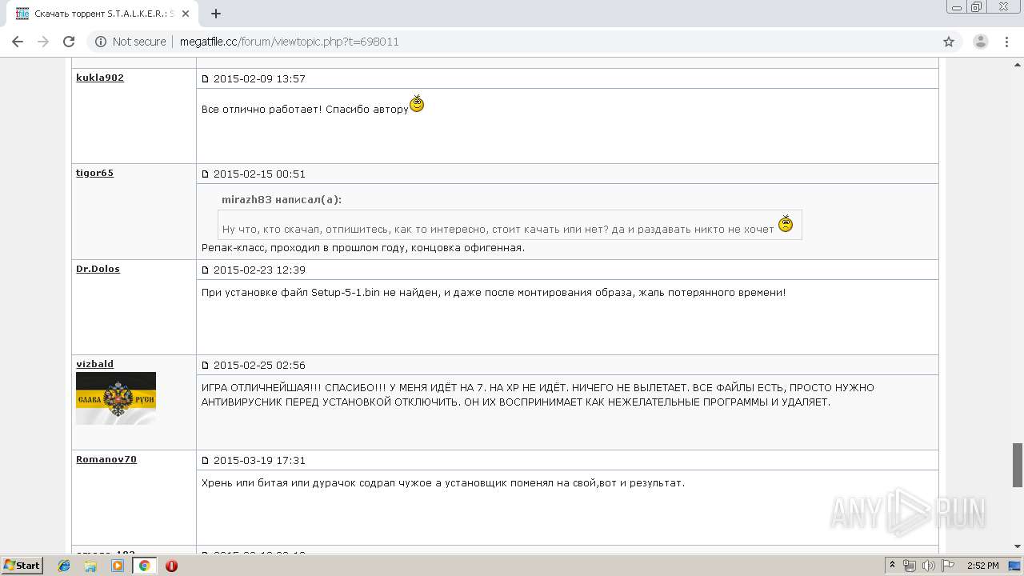This screenshot has height=576, width=1024.
Task: Click the browser Back arrow
Action: 18,42
